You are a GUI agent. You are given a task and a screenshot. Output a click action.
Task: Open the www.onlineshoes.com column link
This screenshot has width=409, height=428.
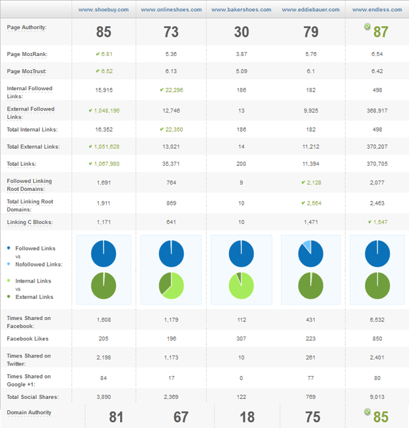coord(172,10)
